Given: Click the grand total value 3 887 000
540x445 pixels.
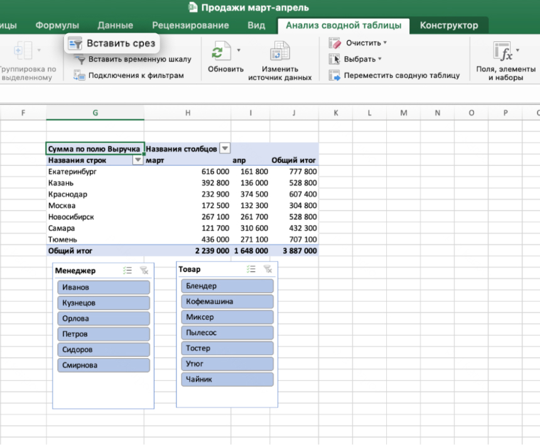Looking at the screenshot, I should 300,251.
